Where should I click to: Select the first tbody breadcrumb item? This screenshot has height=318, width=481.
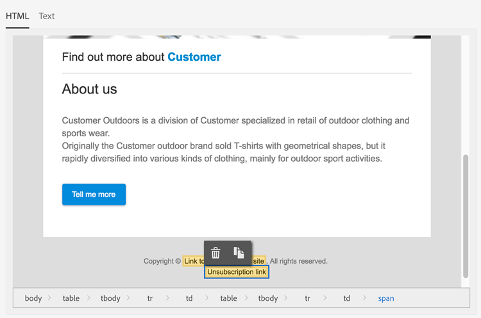[110, 298]
